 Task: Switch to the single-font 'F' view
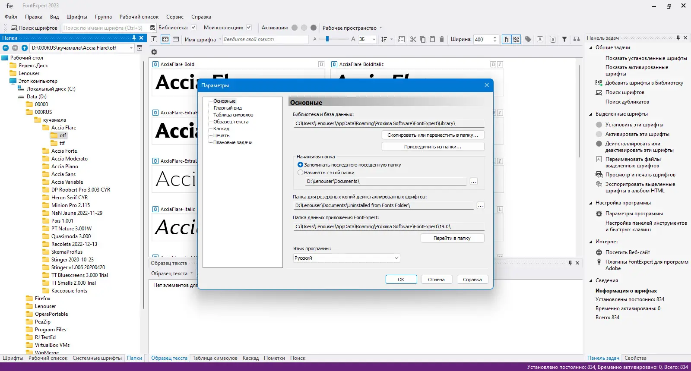[154, 39]
